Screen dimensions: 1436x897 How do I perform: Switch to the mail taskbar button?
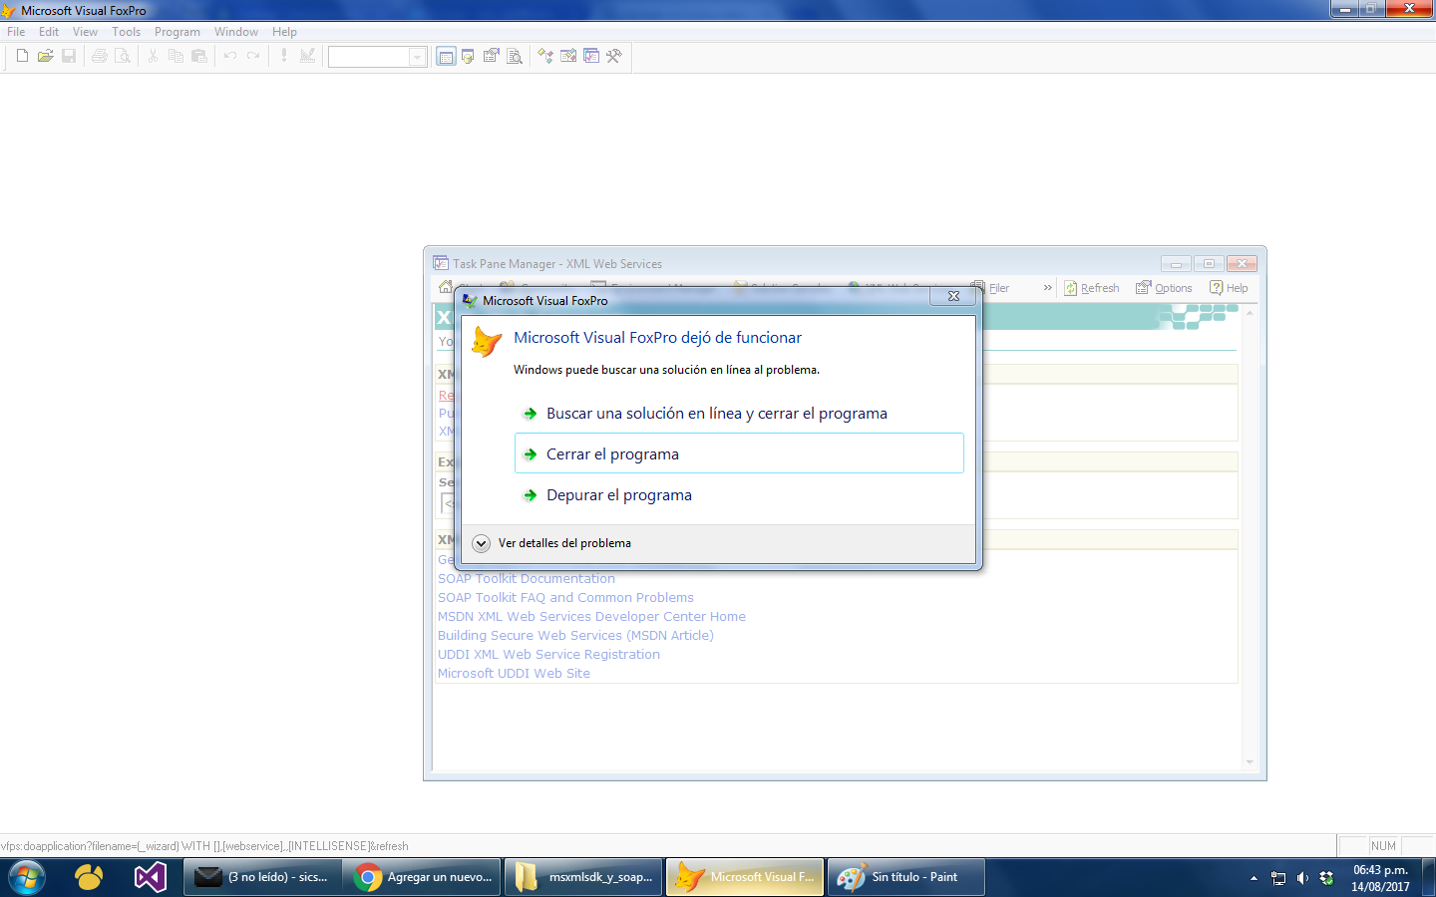pos(261,877)
